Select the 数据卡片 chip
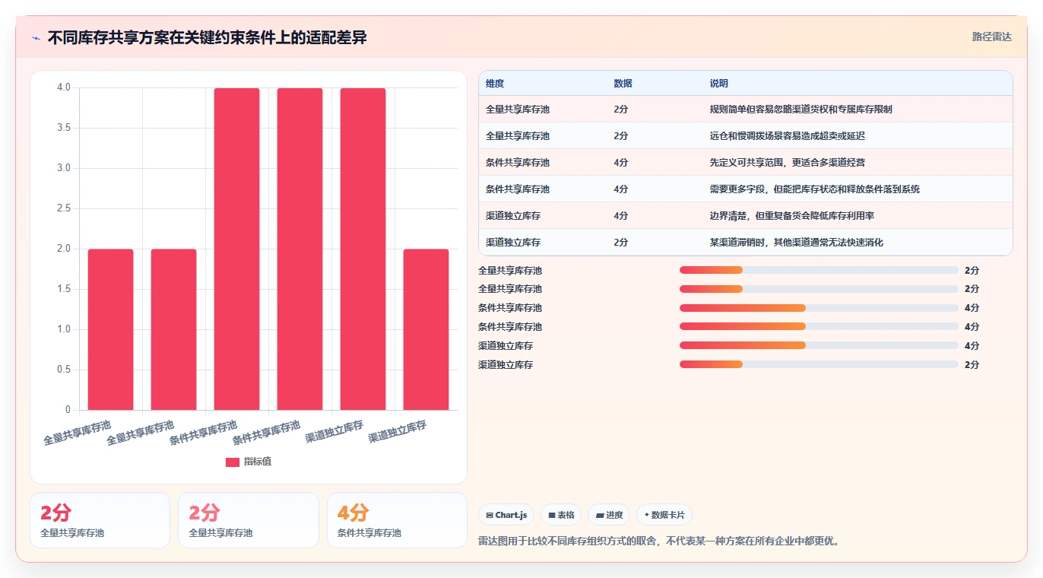The width and height of the screenshot is (1043, 578). (664, 515)
